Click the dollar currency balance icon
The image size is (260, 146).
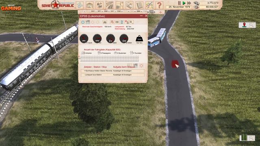coord(197,3)
